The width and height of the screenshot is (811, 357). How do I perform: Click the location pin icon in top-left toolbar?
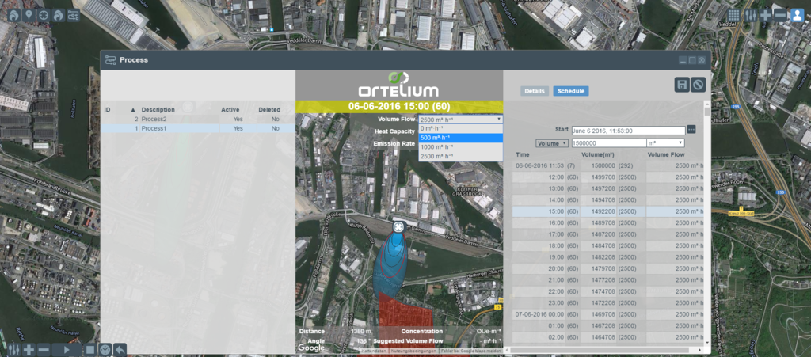[29, 15]
